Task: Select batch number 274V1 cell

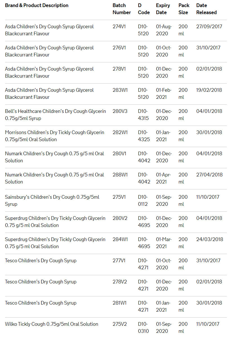Action: pyautogui.click(x=119, y=27)
